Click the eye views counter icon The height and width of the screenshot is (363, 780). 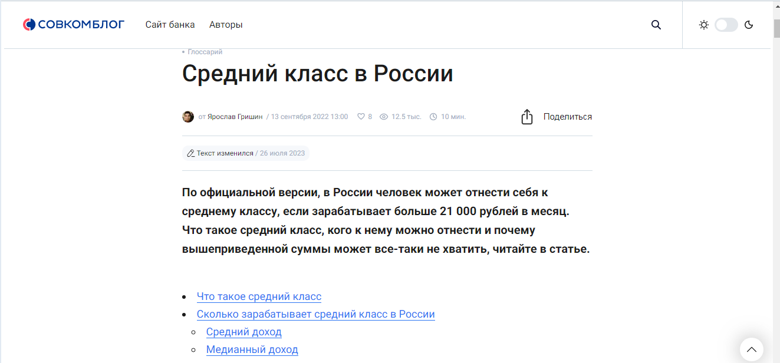click(384, 117)
